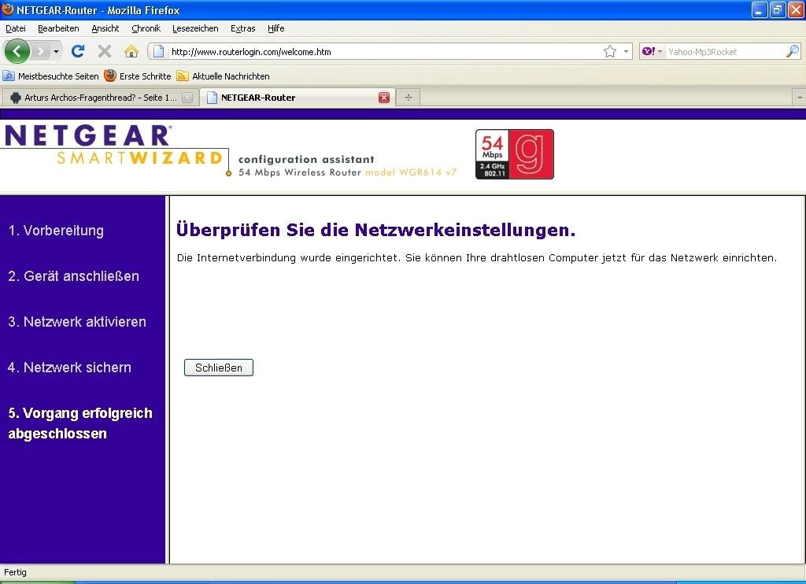Click the Firefox icon in title bar
806x584 pixels.
click(8, 9)
